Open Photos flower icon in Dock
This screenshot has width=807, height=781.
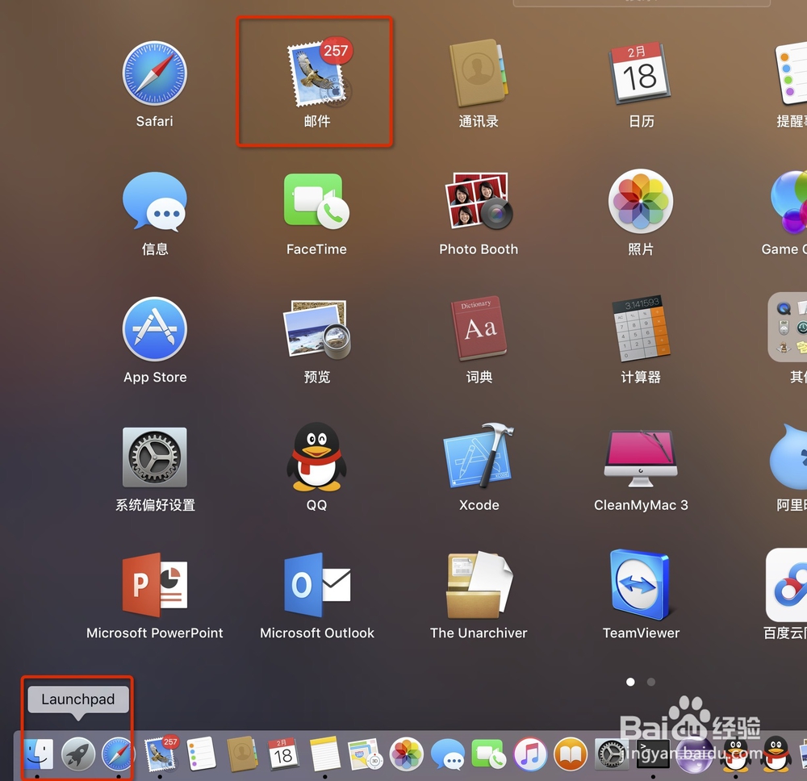406,754
